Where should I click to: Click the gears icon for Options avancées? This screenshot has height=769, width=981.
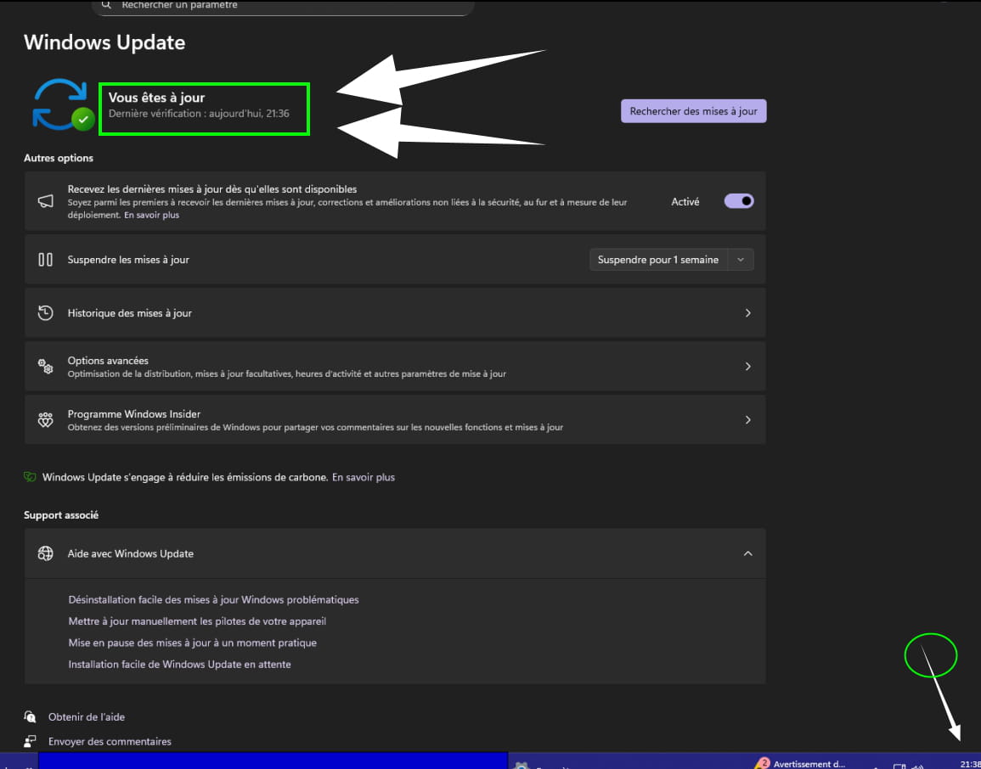46,367
